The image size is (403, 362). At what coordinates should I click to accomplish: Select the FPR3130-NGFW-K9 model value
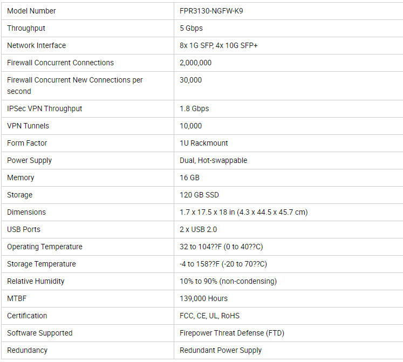coord(211,11)
